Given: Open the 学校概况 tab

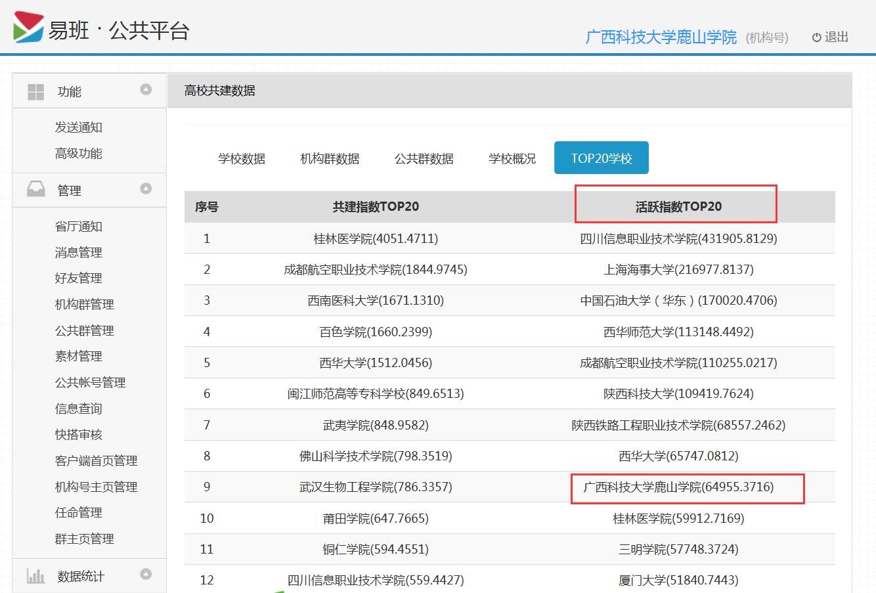Looking at the screenshot, I should (512, 158).
